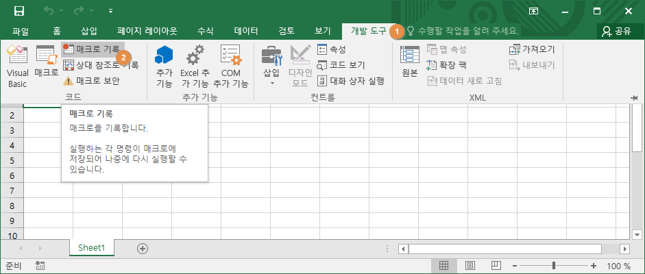
Task: Select the Sheet1 tab
Action: click(92, 248)
